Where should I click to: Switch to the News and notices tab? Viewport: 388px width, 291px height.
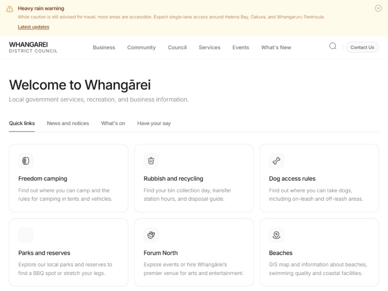[x=68, y=123]
